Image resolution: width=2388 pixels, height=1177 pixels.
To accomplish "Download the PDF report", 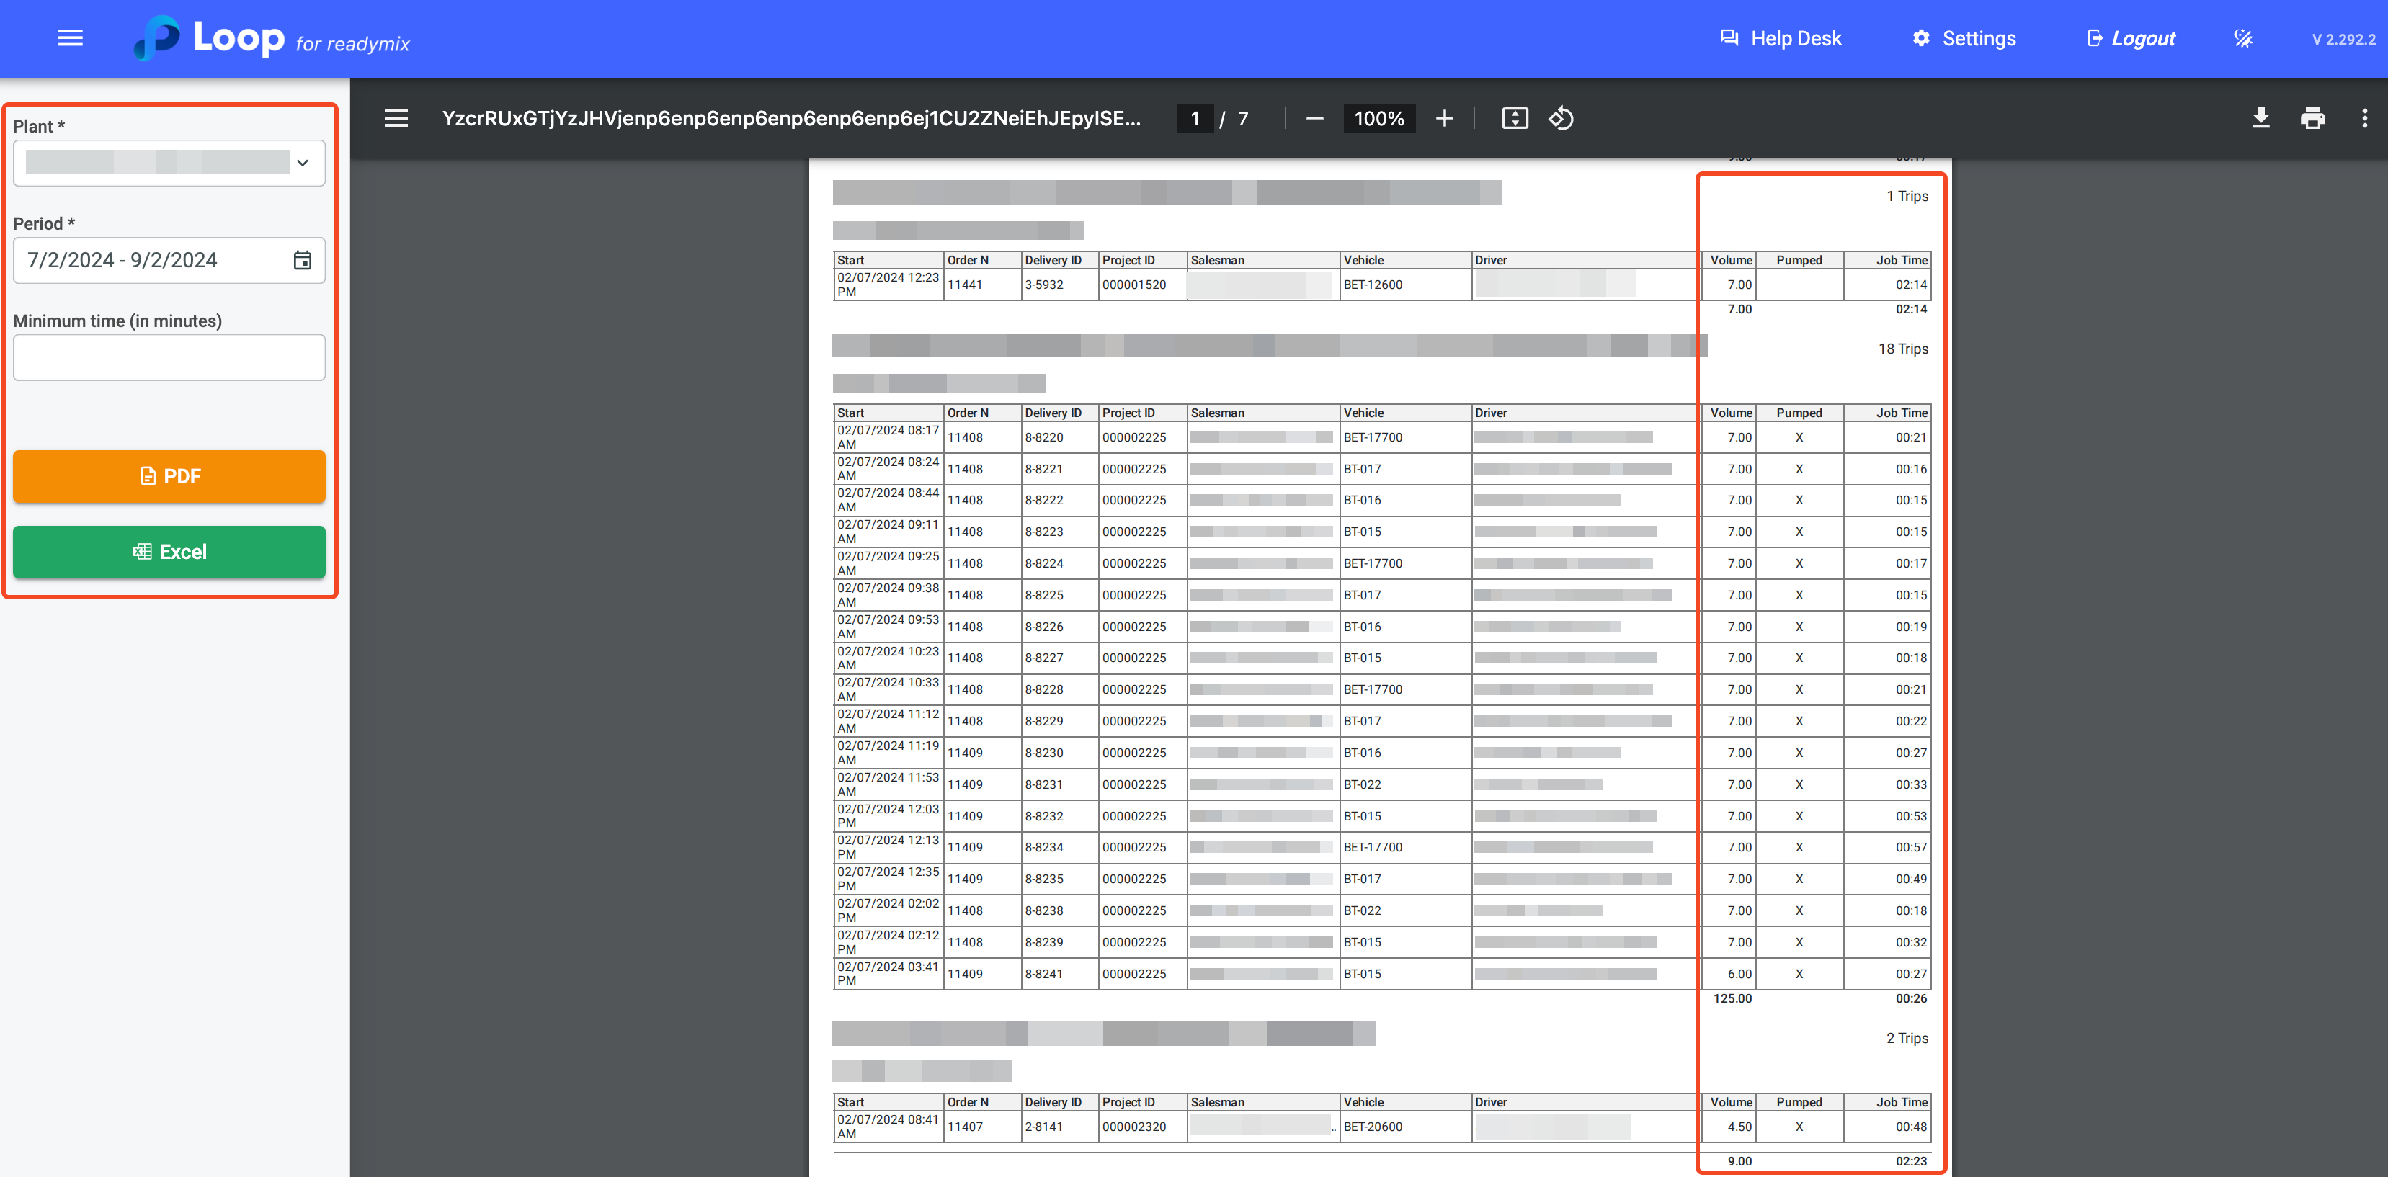I will click(2260, 119).
